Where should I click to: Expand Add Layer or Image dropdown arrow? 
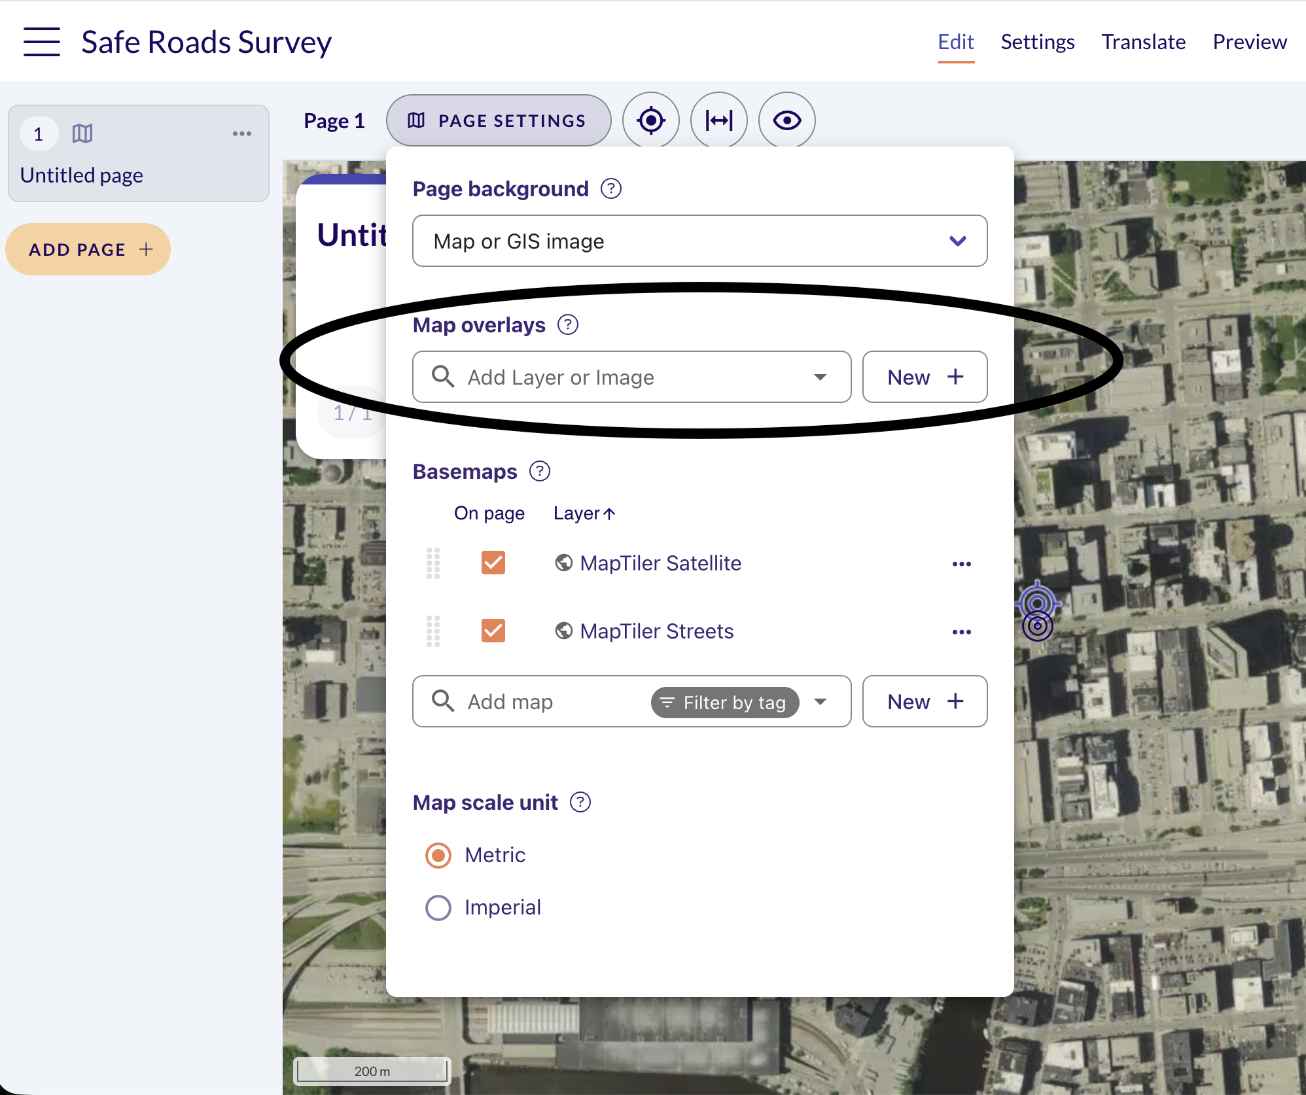[821, 377]
